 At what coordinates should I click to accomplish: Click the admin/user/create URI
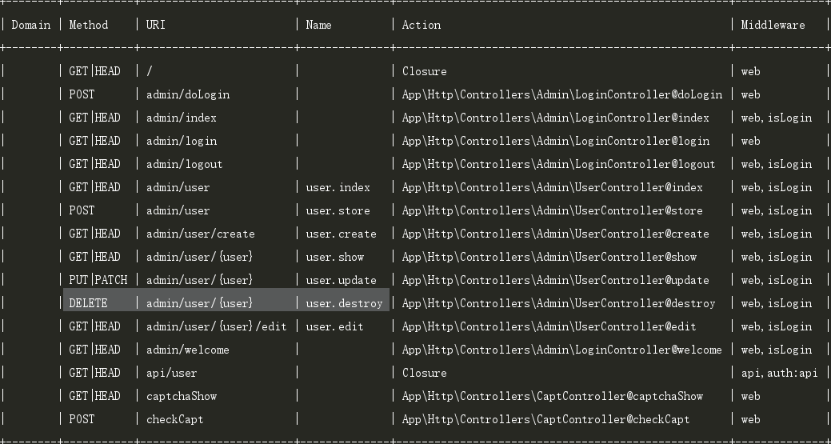pyautogui.click(x=200, y=234)
